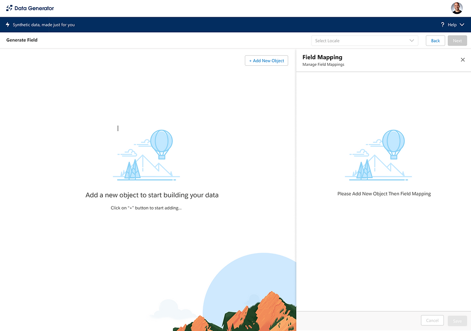Click 'Add a new object to start building' text
Image resolution: width=471 pixels, height=331 pixels.
[x=152, y=195]
